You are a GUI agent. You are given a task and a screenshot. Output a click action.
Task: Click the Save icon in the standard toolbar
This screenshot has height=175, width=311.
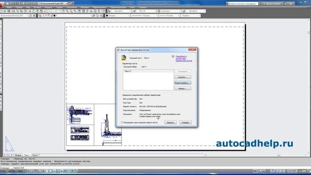click(x=9, y=11)
